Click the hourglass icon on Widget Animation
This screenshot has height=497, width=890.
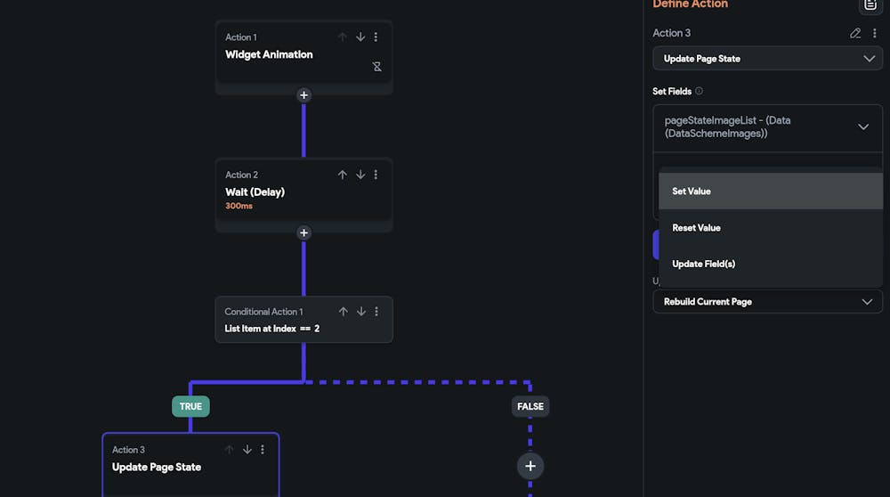tap(376, 67)
